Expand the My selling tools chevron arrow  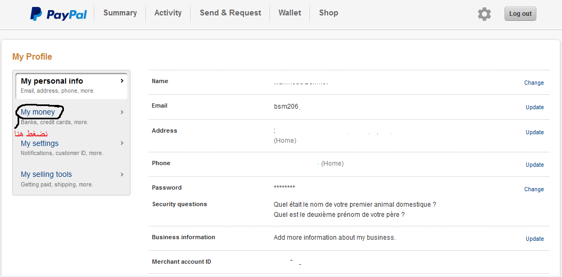[x=122, y=175]
